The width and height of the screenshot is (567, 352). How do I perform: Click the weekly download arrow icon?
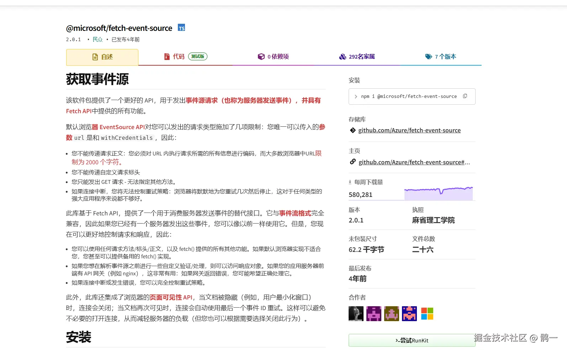(350, 182)
